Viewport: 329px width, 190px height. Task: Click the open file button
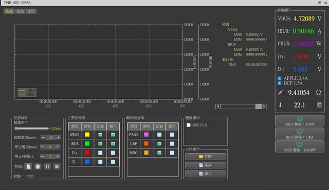tap(206, 156)
